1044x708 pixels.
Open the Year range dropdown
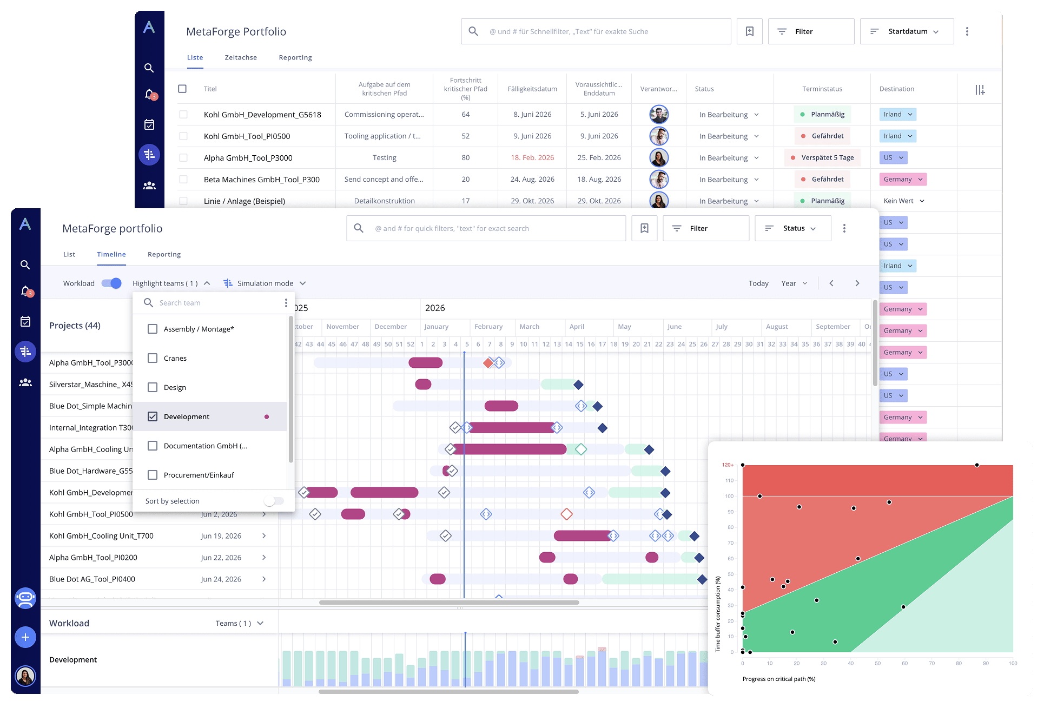(794, 283)
